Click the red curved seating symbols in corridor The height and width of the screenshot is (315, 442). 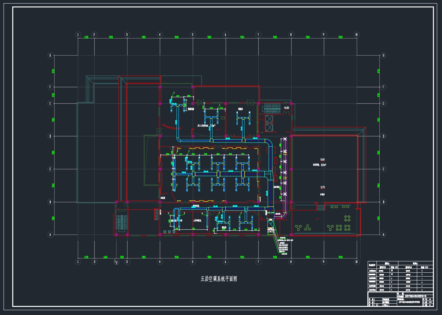275,161
